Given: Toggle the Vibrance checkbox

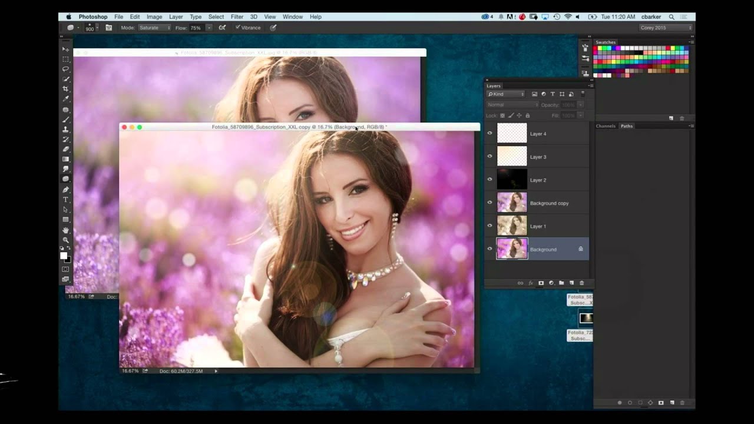Looking at the screenshot, I should (237, 28).
